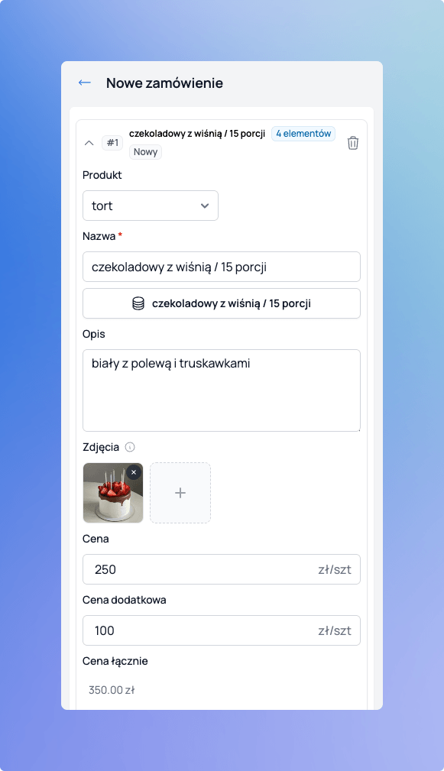
Task: Select the Nazwa input field
Action: [x=221, y=267]
